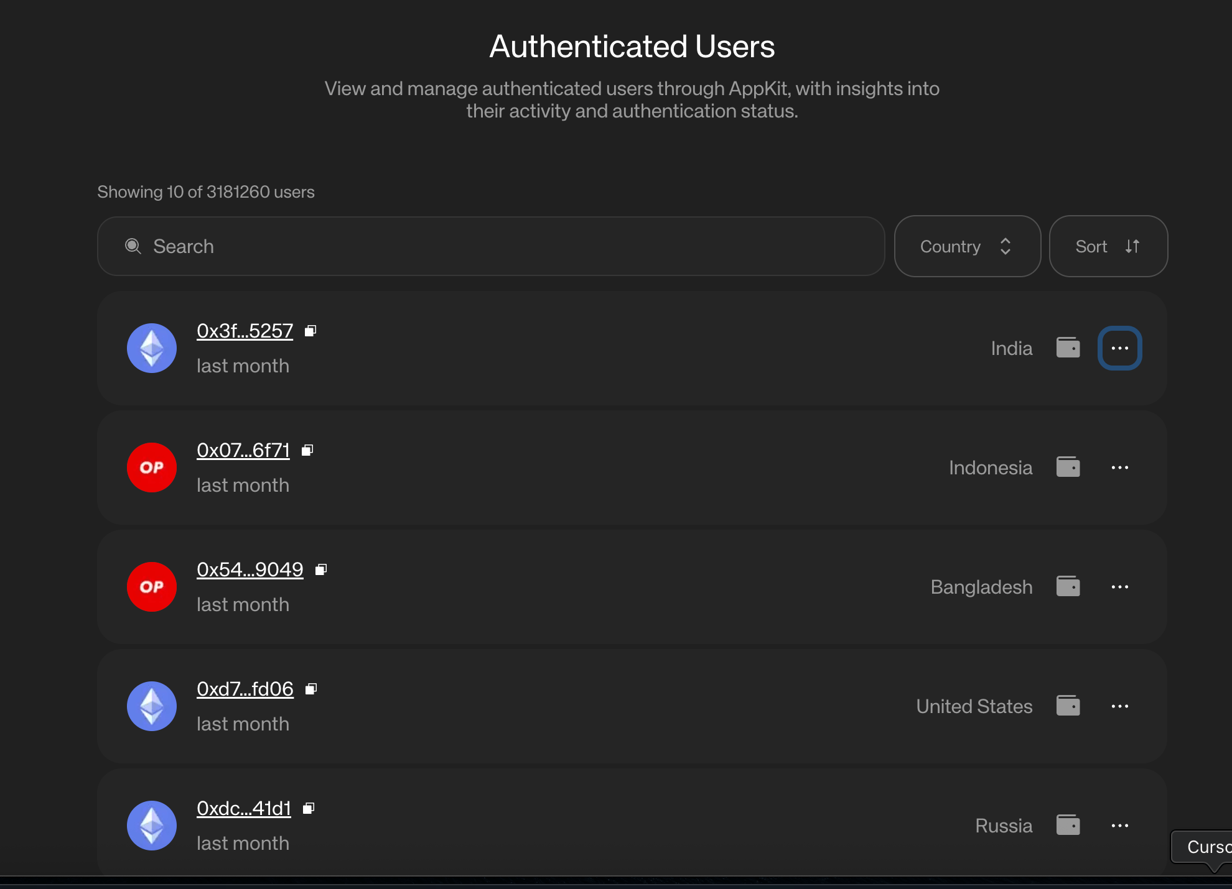
Task: Click wallet icon in Bangladesh row
Action: 1068,586
